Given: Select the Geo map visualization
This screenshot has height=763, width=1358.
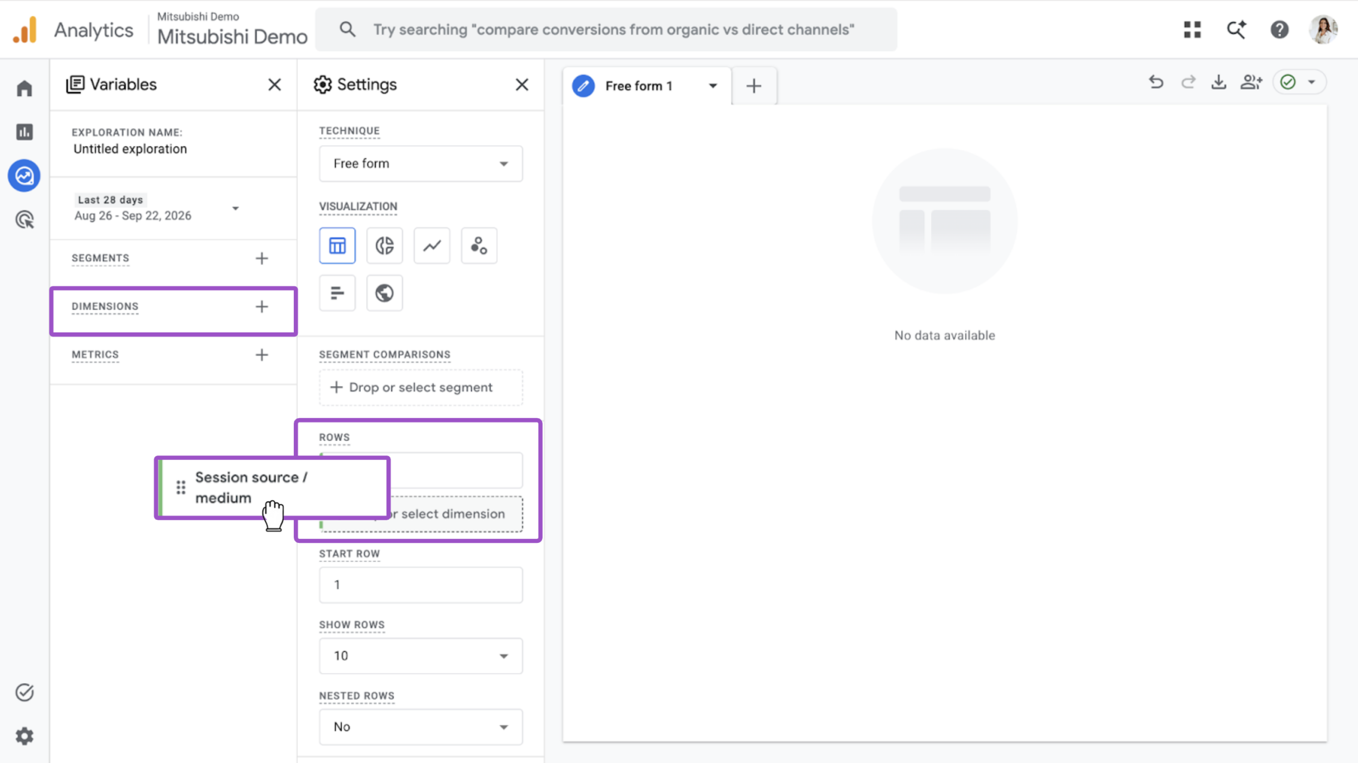Looking at the screenshot, I should [385, 293].
